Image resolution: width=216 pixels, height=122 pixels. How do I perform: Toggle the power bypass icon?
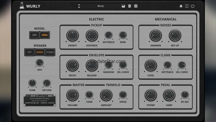tap(192, 6)
